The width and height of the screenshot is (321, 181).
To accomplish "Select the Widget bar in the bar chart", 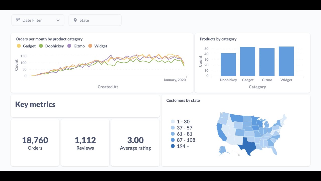I will click(286, 61).
